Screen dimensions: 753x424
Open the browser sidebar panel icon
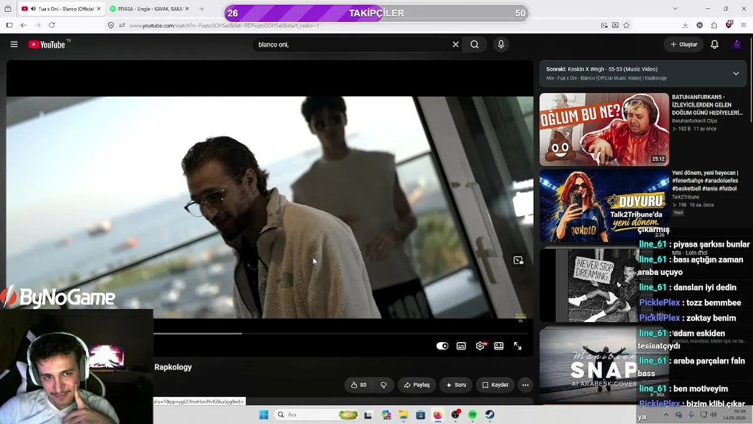click(9, 25)
